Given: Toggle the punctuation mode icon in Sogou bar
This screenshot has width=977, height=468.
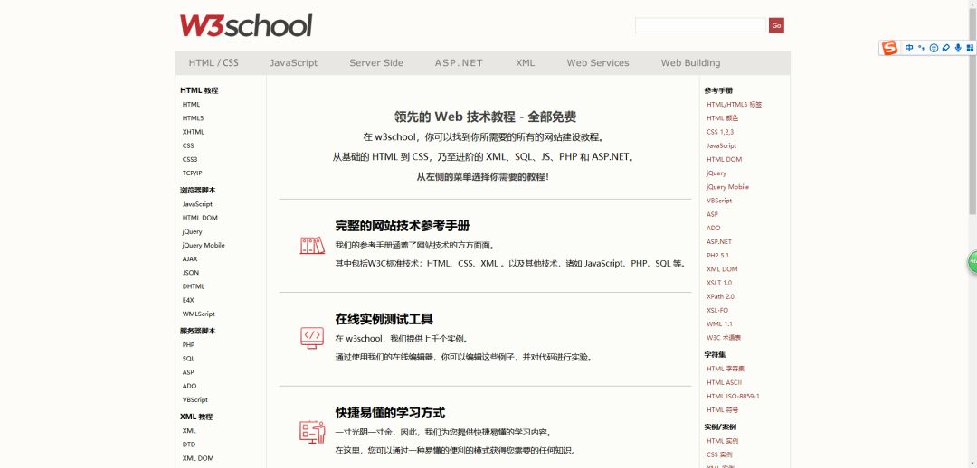Looking at the screenshot, I should pyautogui.click(x=922, y=48).
